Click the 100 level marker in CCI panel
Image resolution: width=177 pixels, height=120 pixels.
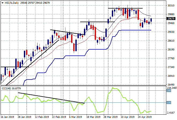point(169,102)
